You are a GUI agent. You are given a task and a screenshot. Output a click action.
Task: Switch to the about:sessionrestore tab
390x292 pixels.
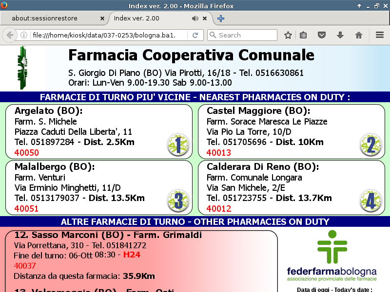pos(51,18)
